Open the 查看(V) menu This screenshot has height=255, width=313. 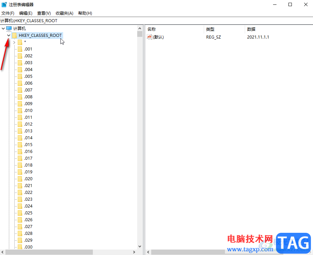tap(44, 13)
